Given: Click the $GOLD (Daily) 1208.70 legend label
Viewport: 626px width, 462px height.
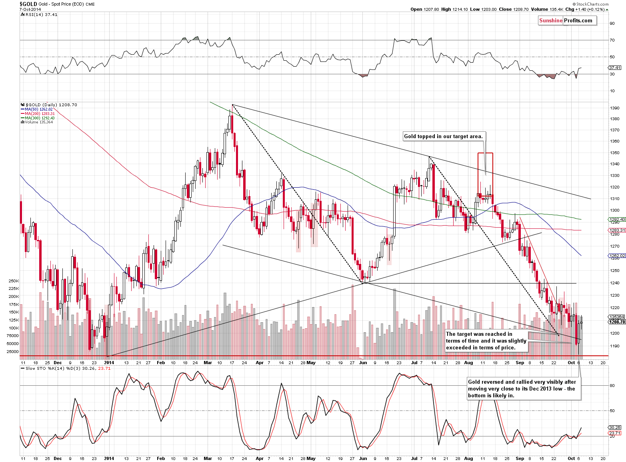Looking at the screenshot, I should [x=48, y=105].
